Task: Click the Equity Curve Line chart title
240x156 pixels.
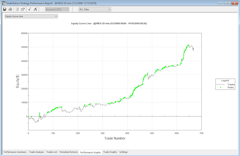Action: [109, 23]
